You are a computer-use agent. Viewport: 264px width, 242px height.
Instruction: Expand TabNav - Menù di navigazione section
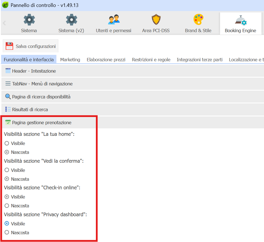point(42,84)
